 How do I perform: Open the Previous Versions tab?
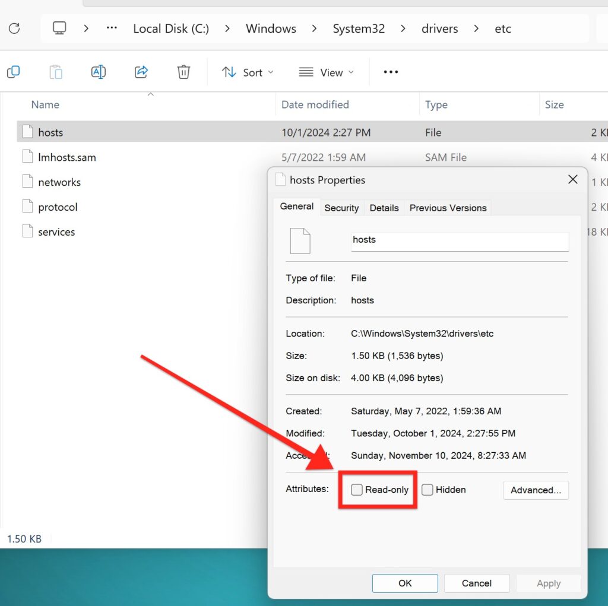click(x=448, y=208)
